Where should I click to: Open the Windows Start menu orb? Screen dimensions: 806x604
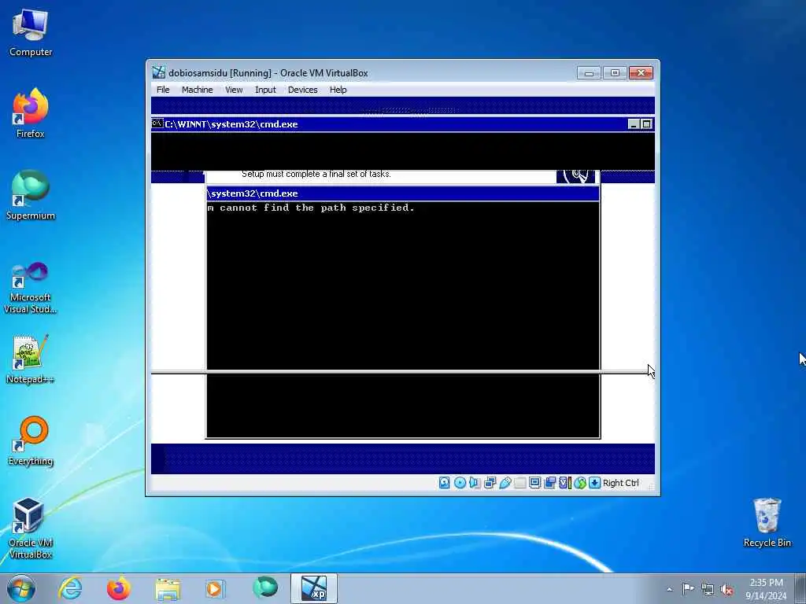21,588
